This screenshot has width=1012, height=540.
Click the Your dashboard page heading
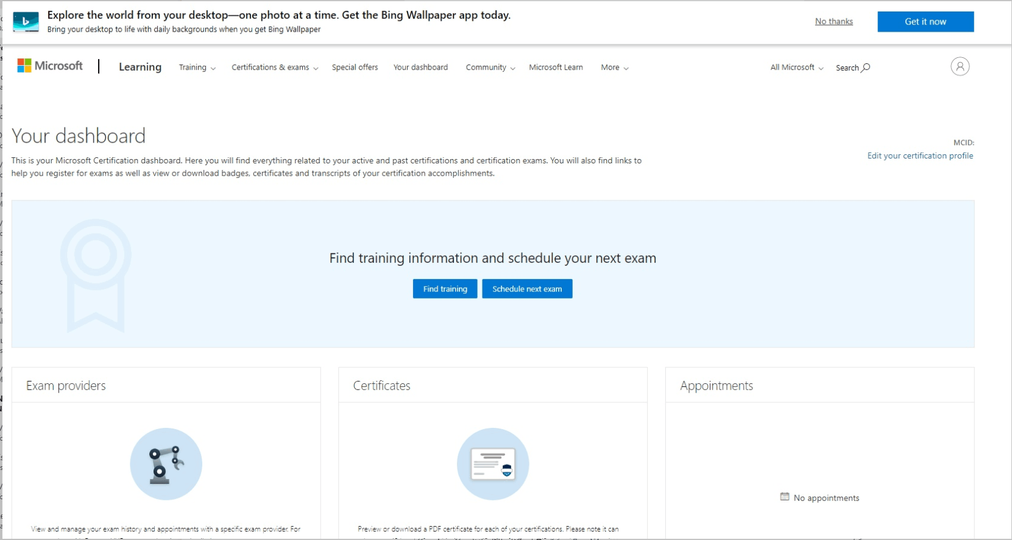(79, 136)
